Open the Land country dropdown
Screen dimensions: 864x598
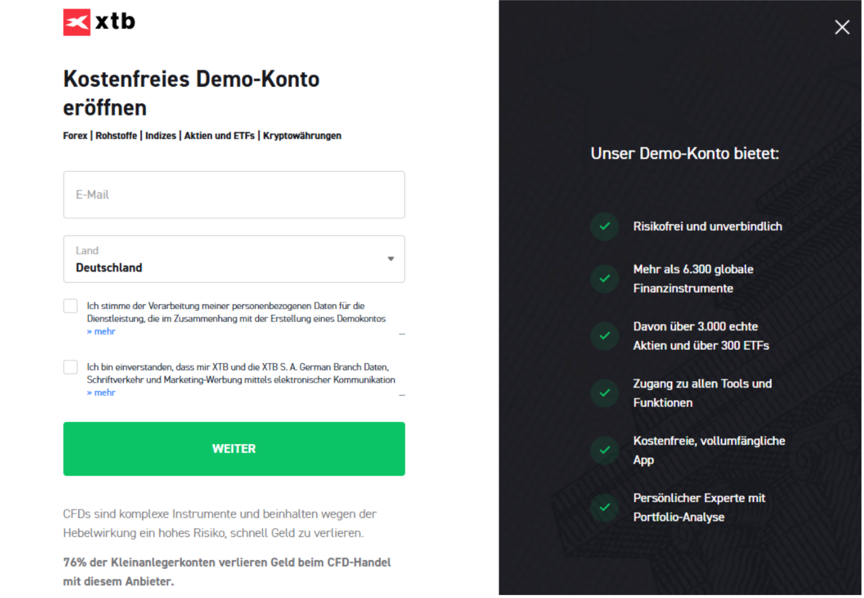pyautogui.click(x=233, y=259)
